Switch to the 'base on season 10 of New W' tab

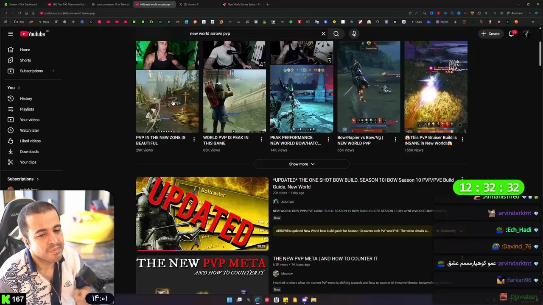pyautogui.click(x=111, y=4)
